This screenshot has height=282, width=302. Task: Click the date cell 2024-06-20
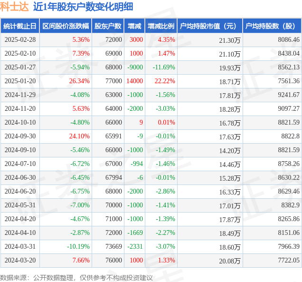pos(20,191)
